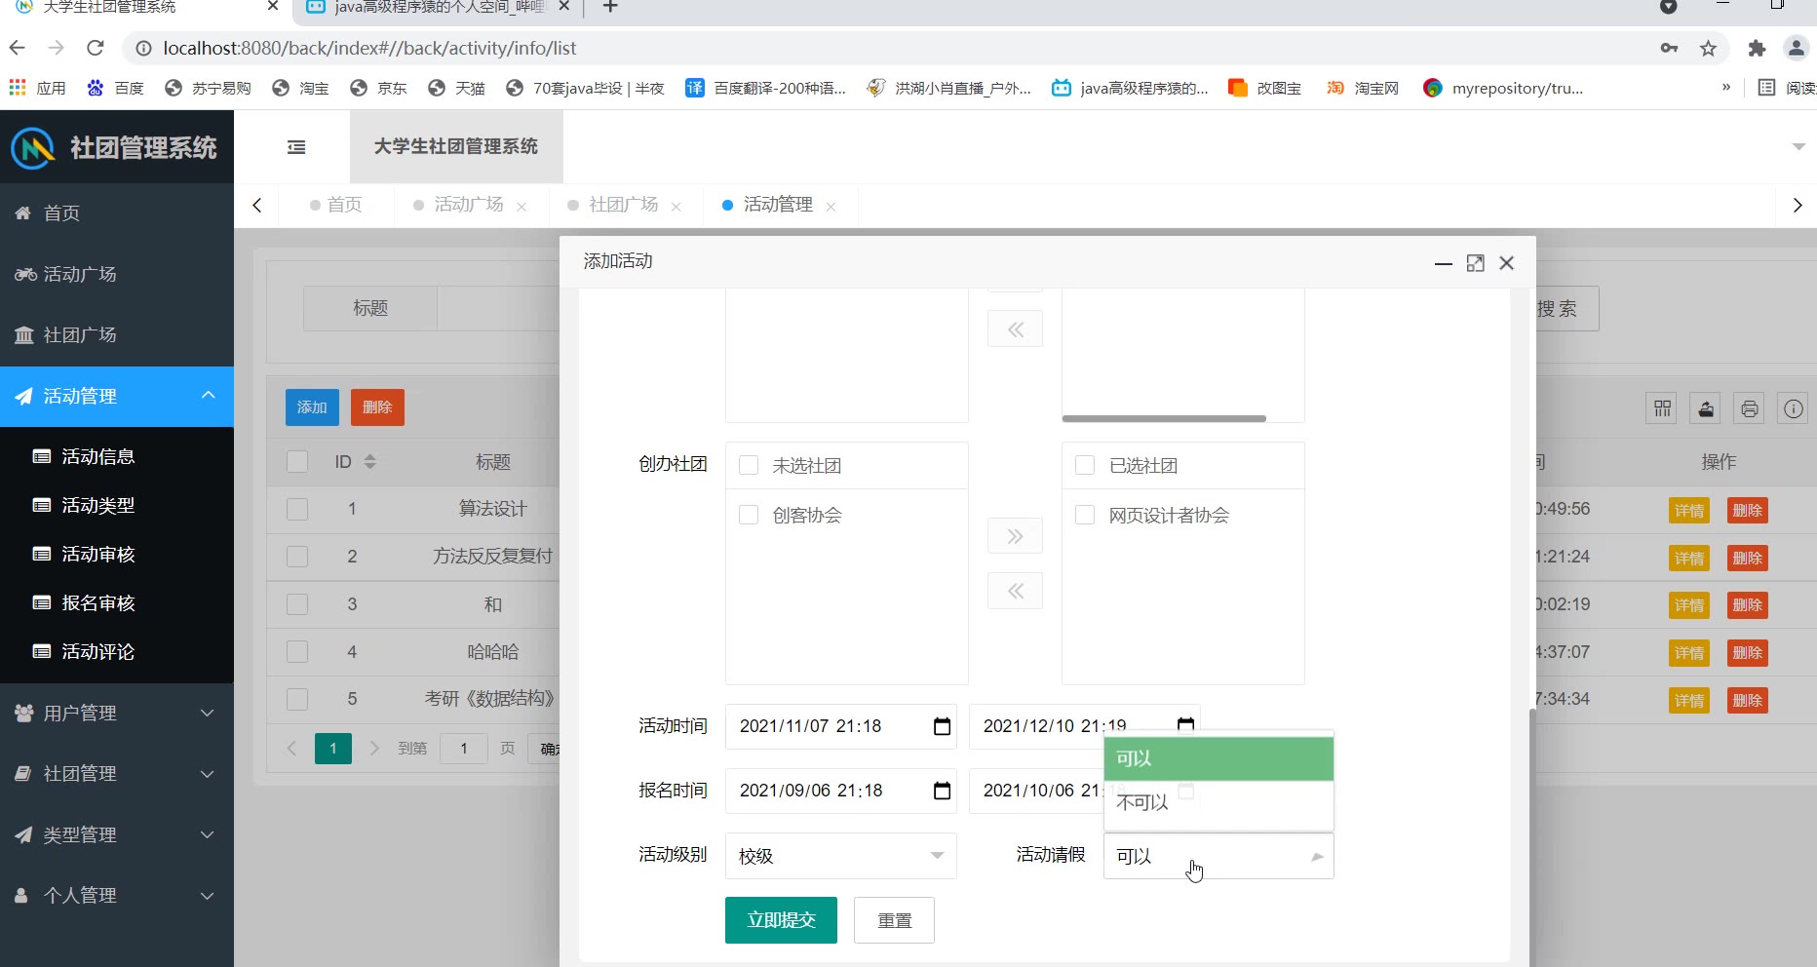The image size is (1817, 967).
Task: Switch to the 社团广场 tab
Action: tap(623, 205)
